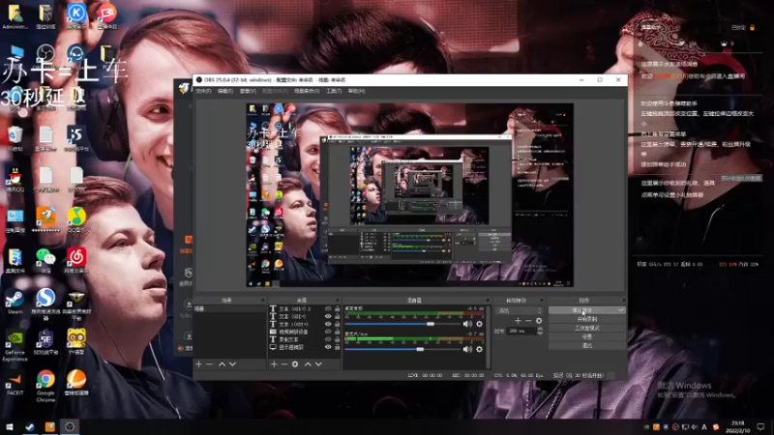This screenshot has width=774, height=435.
Task: Open the File menu in OBS
Action: [x=203, y=91]
